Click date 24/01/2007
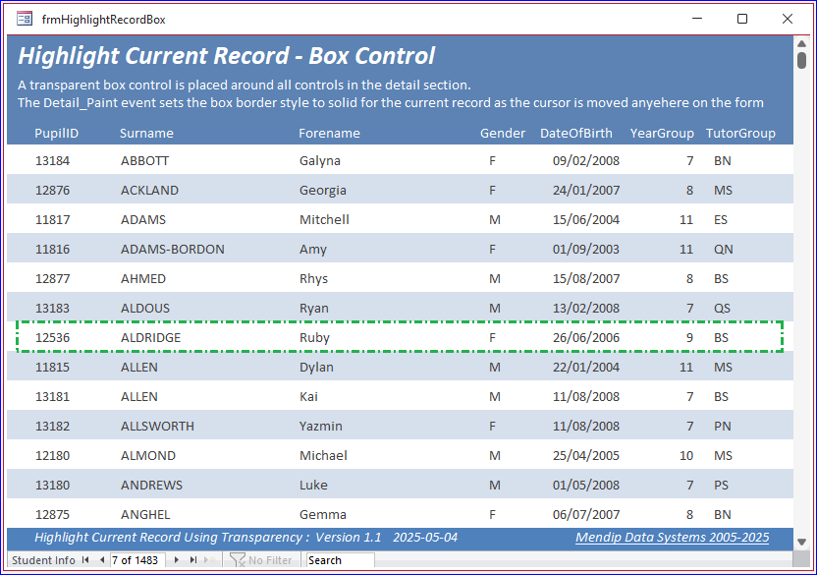Screen dimensions: 817x575 pyautogui.click(x=586, y=190)
